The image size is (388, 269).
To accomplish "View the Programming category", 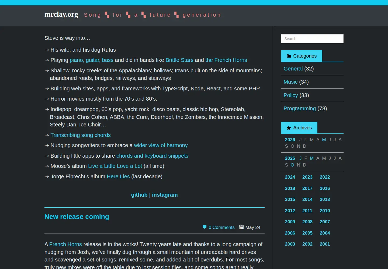I will 300,108.
